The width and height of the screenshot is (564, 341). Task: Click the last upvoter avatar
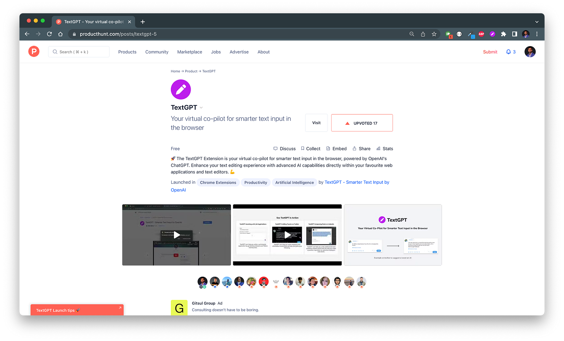coord(361,282)
